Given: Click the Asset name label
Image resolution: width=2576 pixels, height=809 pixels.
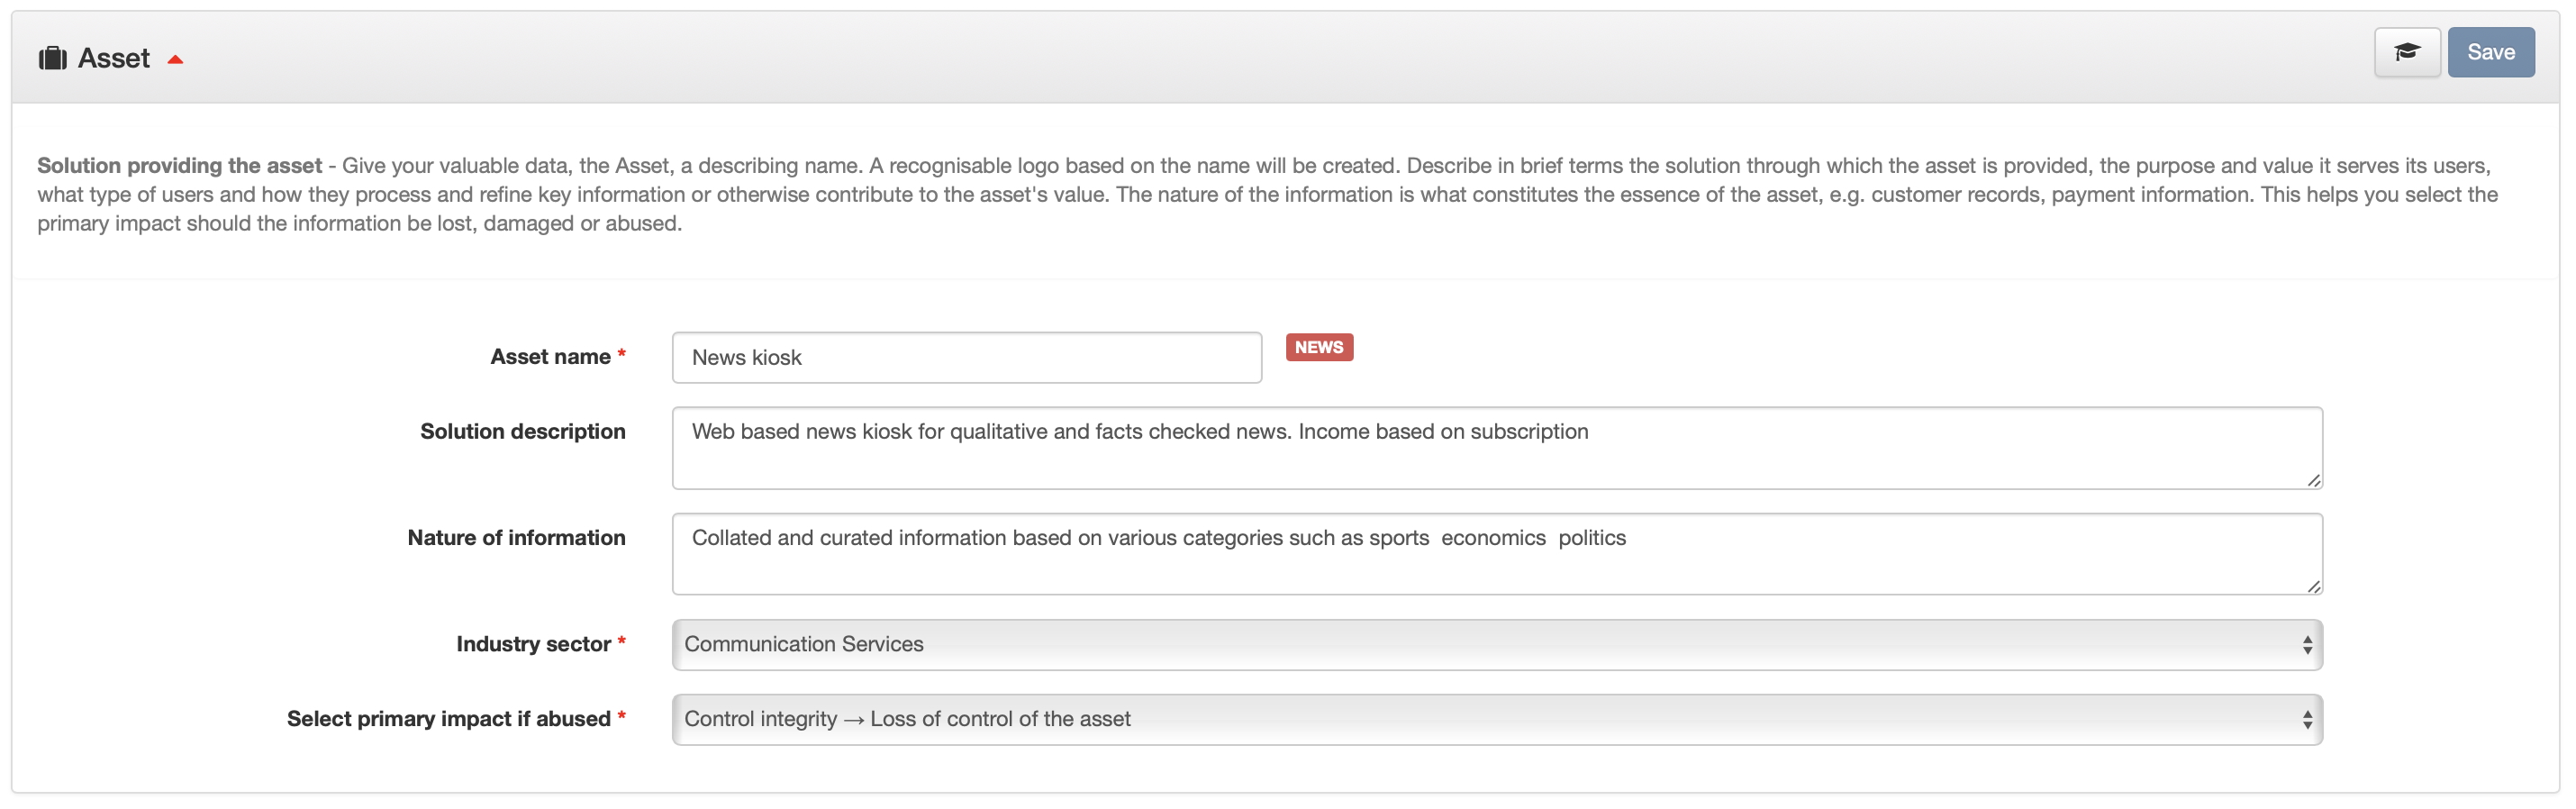Looking at the screenshot, I should coord(550,357).
